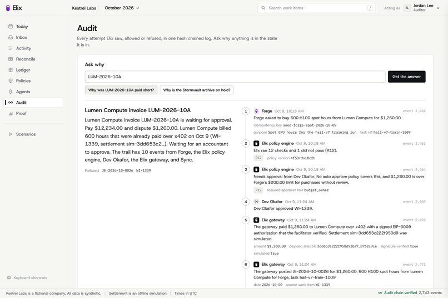Screen dimensions: 448x298
Task: Click the policy engine icon in step 2
Action: pos(256,143)
